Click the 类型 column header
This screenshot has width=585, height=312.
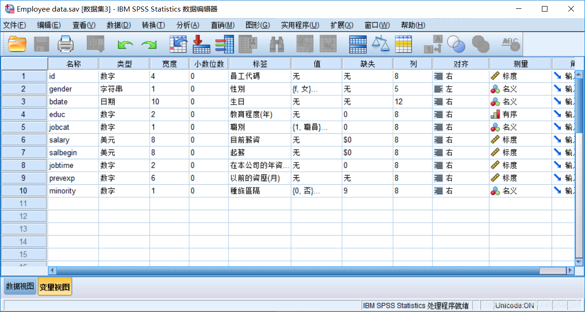tap(124, 64)
